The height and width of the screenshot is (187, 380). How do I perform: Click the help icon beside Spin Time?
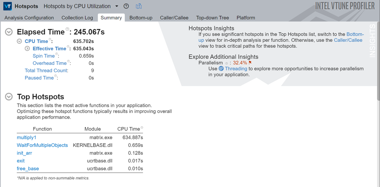(x=56, y=54)
